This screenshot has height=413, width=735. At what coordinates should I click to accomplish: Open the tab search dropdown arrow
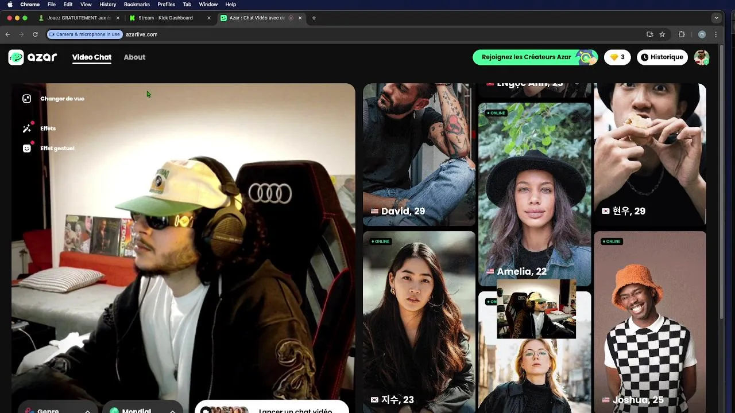point(716,18)
